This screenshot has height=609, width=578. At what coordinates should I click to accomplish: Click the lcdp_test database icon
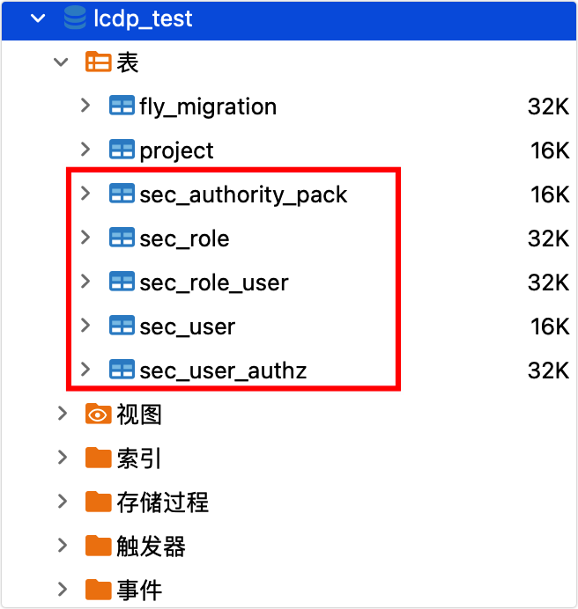[75, 18]
